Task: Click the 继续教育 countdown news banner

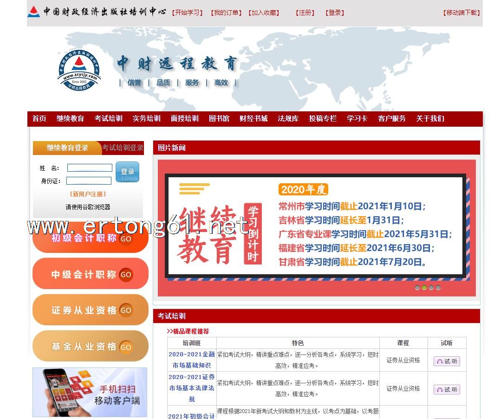Action: click(x=316, y=227)
